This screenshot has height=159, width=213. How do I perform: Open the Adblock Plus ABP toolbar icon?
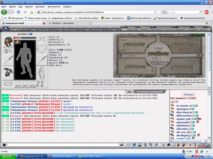207,12
